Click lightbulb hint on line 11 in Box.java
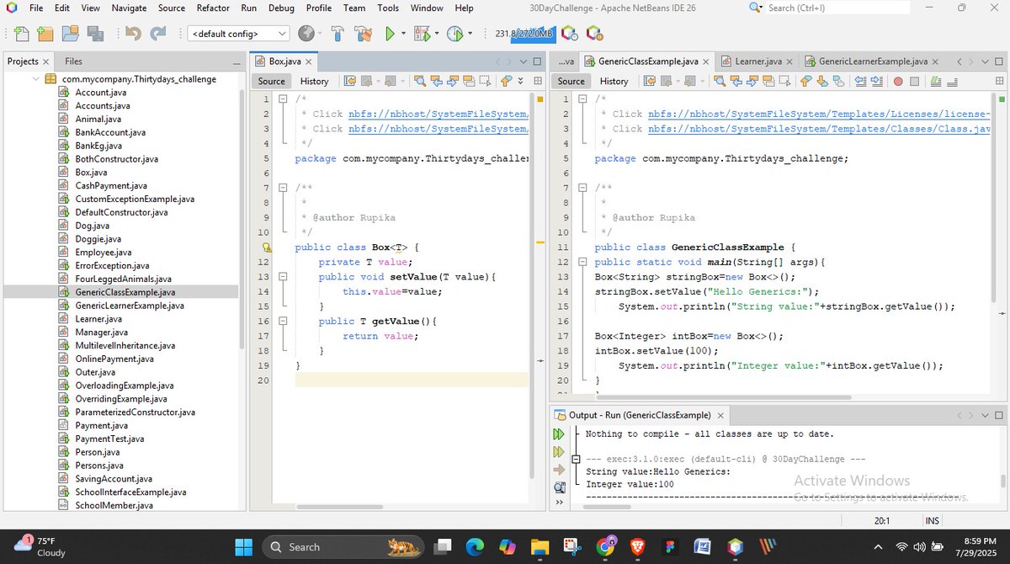 [267, 247]
